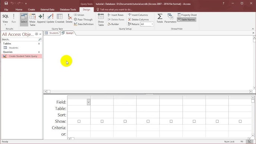Click the Property Sheet button

tap(187, 15)
